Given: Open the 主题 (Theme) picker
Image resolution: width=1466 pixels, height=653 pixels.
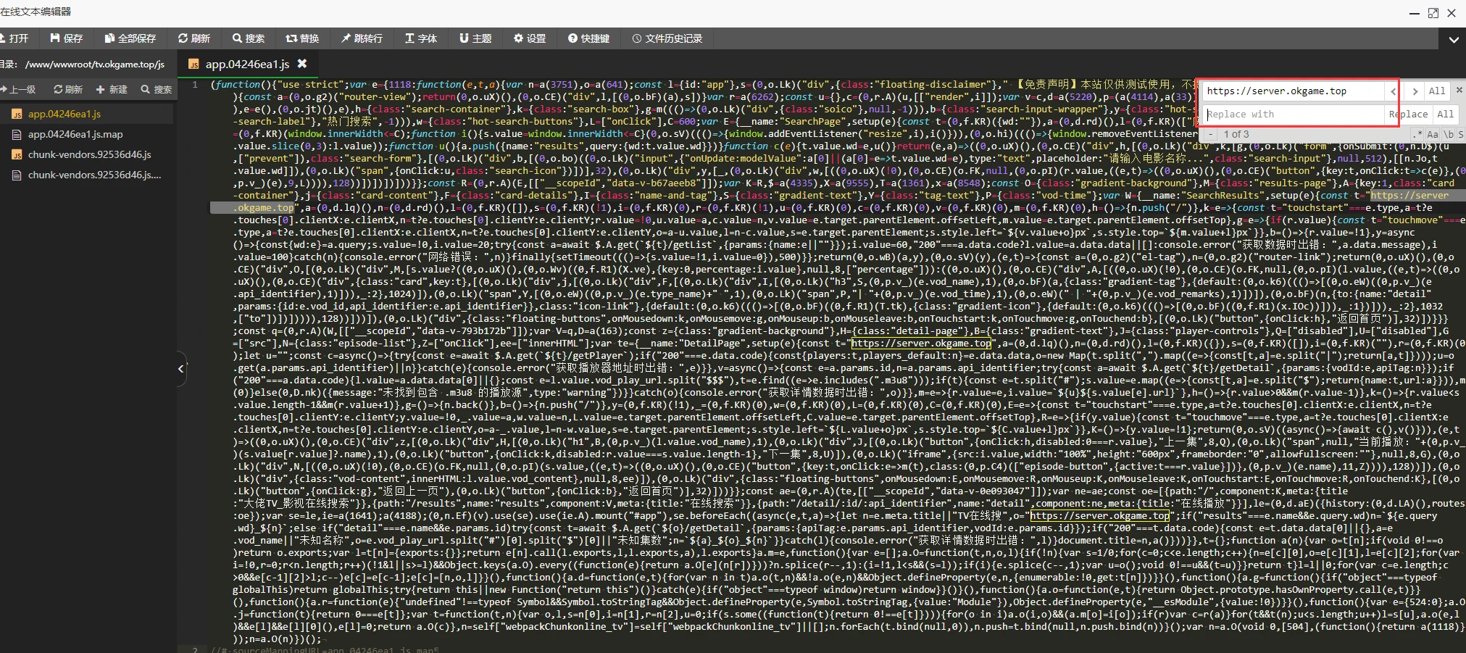Looking at the screenshot, I should [x=475, y=38].
